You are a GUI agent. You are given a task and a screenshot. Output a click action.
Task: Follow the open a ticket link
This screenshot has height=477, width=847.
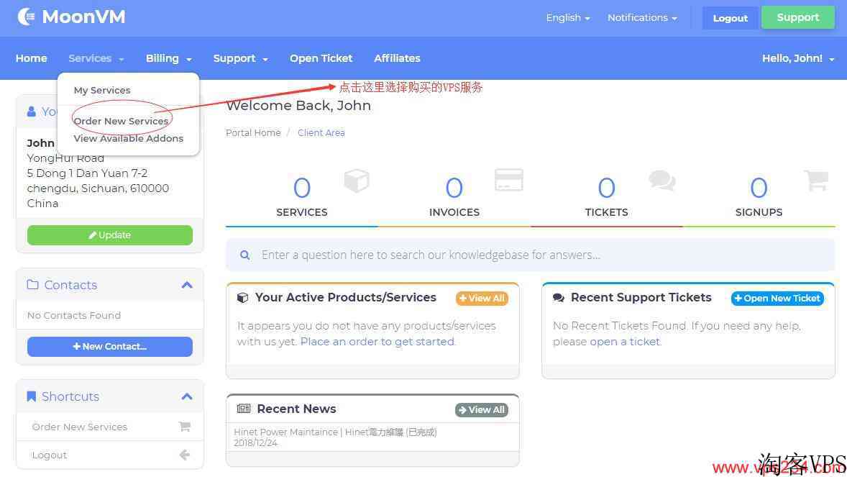624,342
